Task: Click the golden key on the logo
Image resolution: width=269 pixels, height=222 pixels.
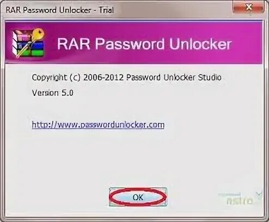Action: (x=38, y=34)
